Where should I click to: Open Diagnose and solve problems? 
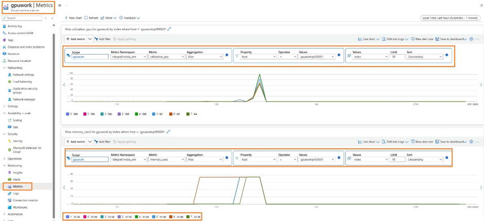[x=26, y=47]
